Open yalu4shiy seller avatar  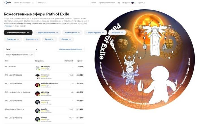(38, 93)
